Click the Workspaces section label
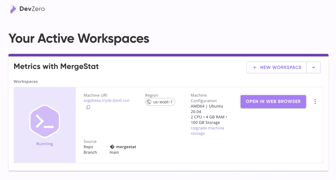The width and height of the screenshot is (336, 180). click(x=26, y=81)
